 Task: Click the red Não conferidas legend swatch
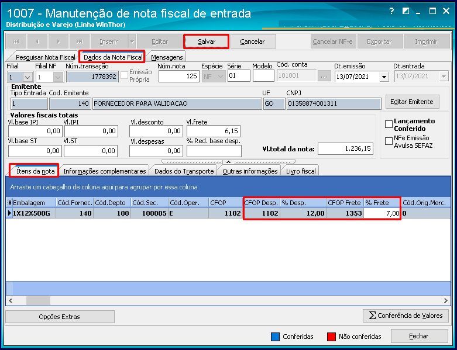[331, 337]
